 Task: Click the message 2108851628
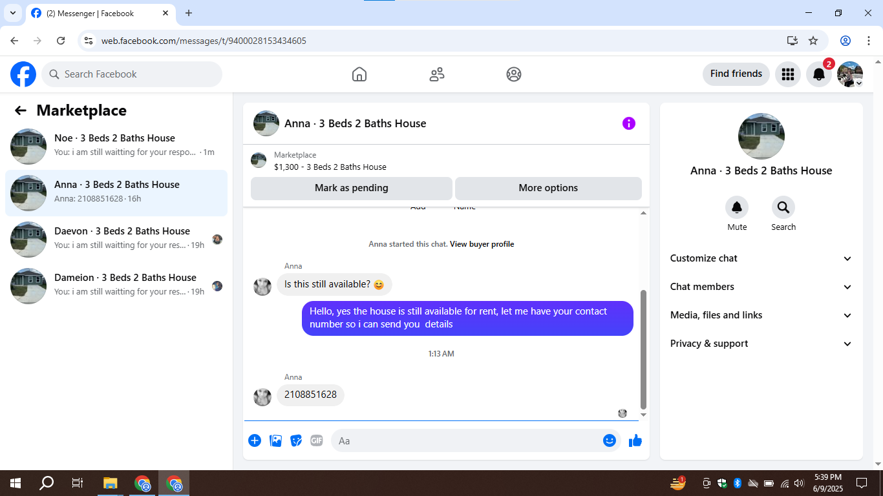310,395
